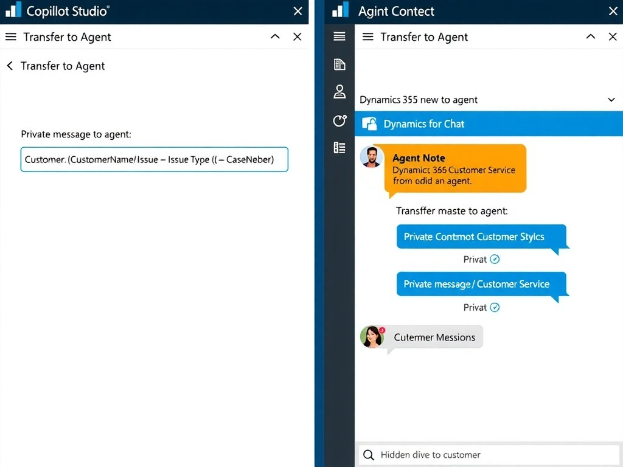The width and height of the screenshot is (623, 467).
Task: Close Transfer to Agent panel in Agint Contect
Action: [x=613, y=36]
